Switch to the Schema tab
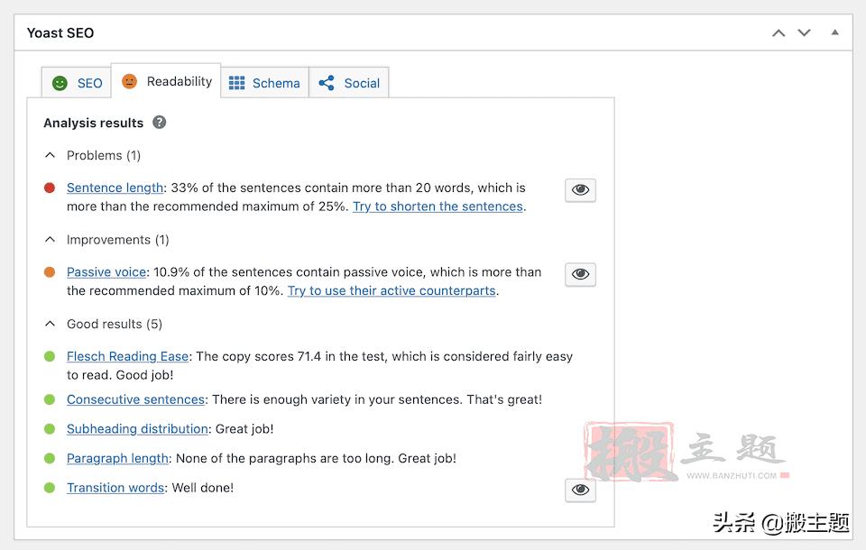 [x=275, y=83]
